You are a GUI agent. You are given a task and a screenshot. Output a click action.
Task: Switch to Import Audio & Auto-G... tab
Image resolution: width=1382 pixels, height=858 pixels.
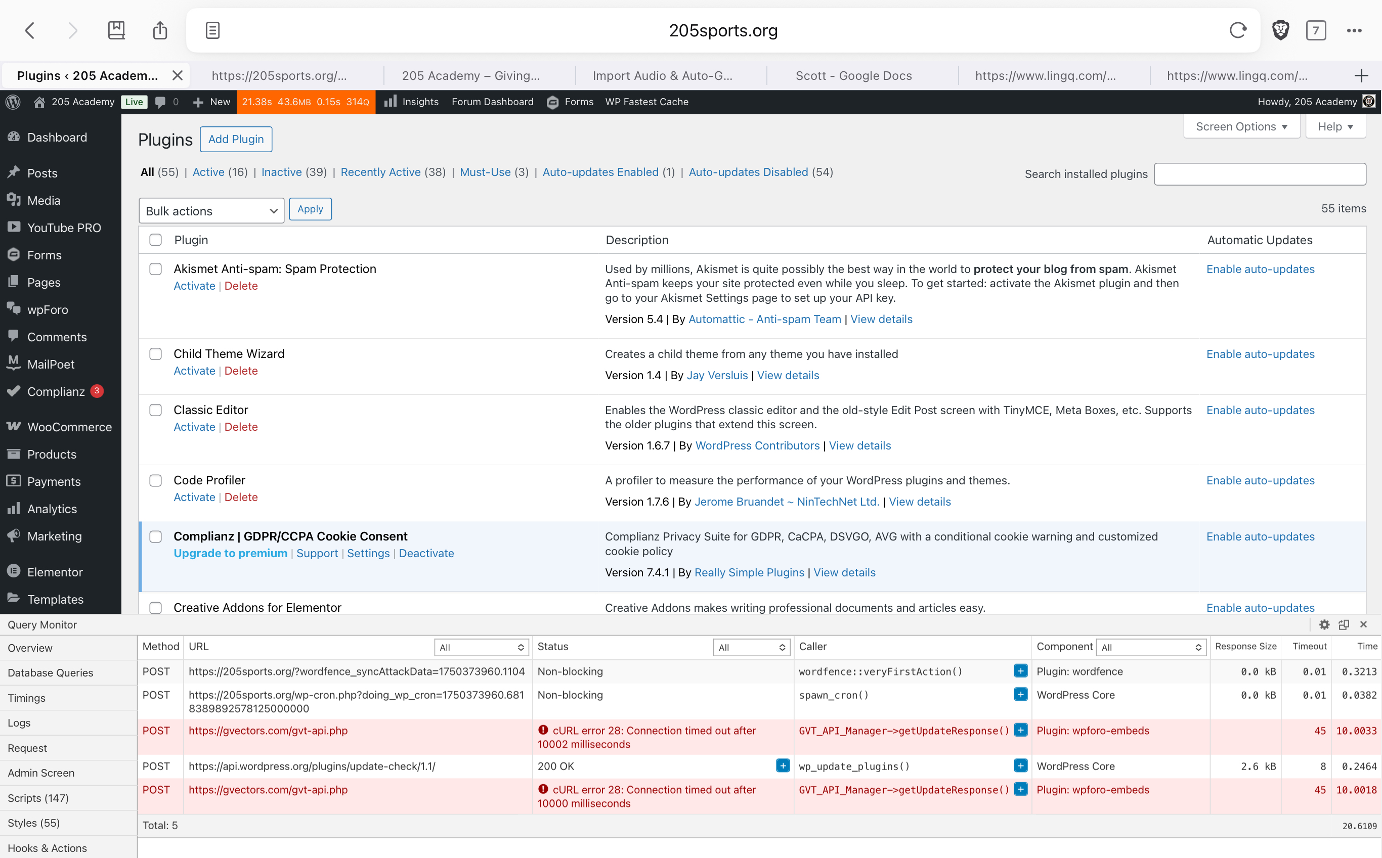click(662, 75)
